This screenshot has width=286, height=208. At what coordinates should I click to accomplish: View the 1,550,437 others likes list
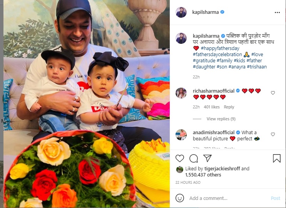click(203, 175)
